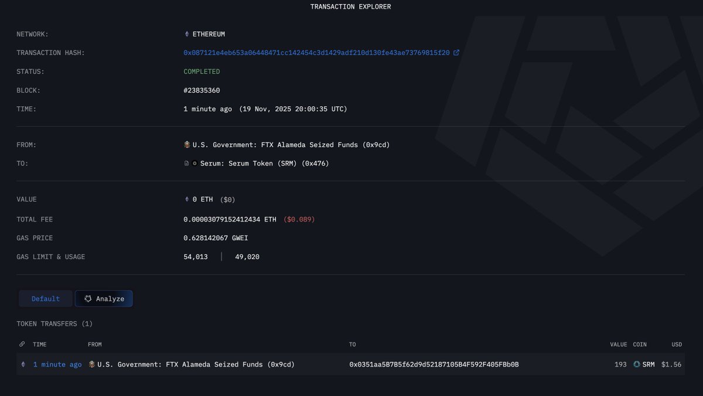Click the '1 minute ago' timestamp link

click(57, 364)
